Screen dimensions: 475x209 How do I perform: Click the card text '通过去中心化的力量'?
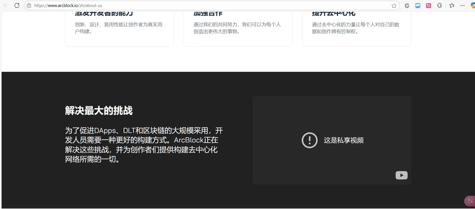(355, 28)
